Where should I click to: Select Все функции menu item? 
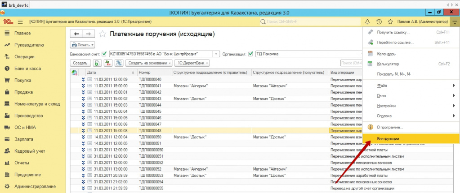pyautogui.click(x=411, y=139)
